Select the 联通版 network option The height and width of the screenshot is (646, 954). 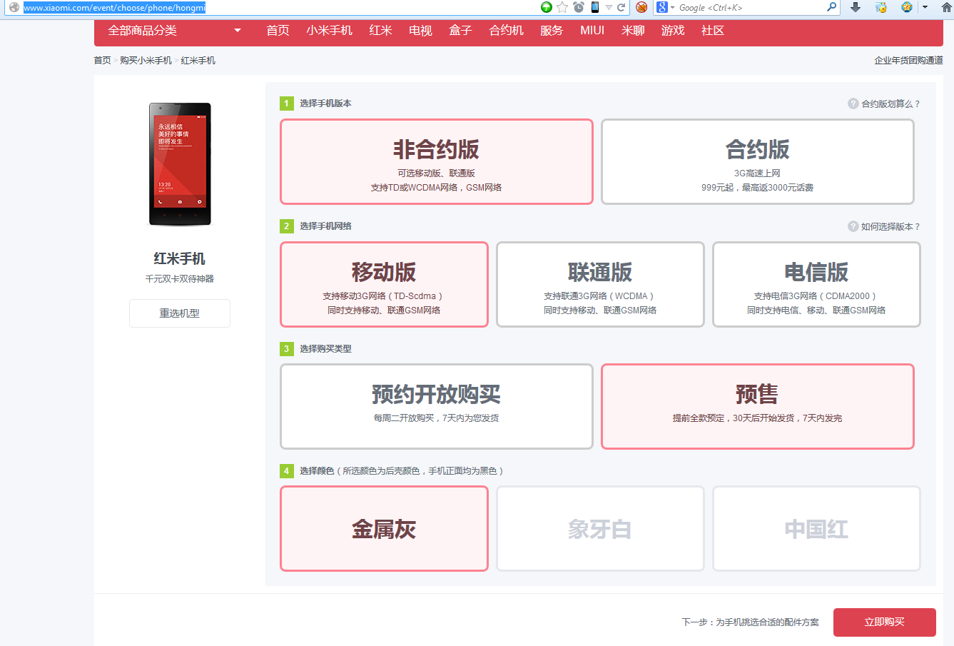[600, 284]
